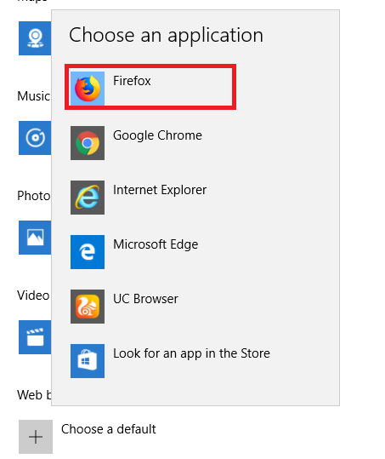Choose the Google Chrome icon

tap(88, 143)
